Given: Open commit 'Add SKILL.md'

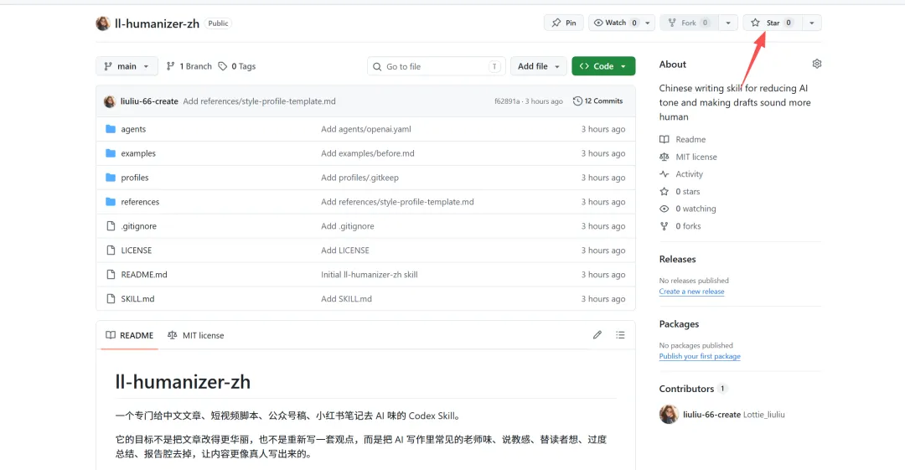Looking at the screenshot, I should click(x=346, y=299).
